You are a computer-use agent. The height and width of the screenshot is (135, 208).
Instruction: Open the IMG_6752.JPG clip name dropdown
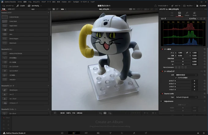105,9
